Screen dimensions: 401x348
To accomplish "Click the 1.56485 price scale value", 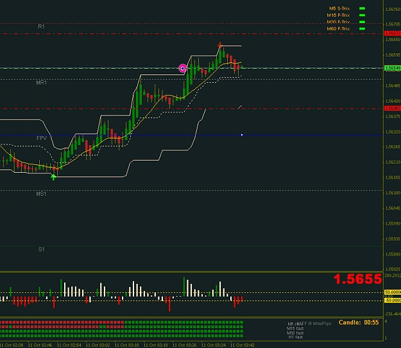I will 393,86.
